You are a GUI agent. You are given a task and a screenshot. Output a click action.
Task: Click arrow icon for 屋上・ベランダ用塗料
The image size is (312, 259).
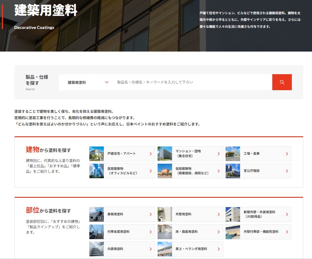coord(218,249)
